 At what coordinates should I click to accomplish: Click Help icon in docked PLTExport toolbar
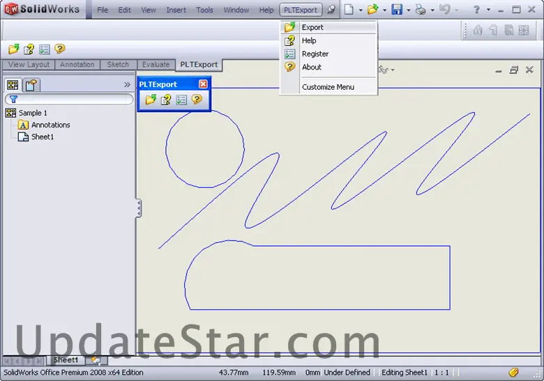[x=29, y=49]
